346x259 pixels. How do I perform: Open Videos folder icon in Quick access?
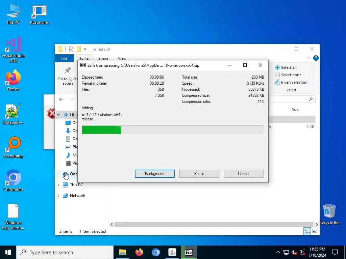pos(68,163)
